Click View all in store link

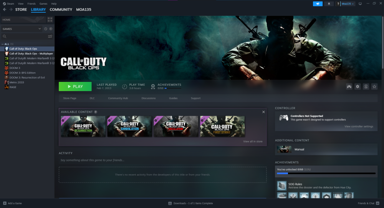pos(253,141)
